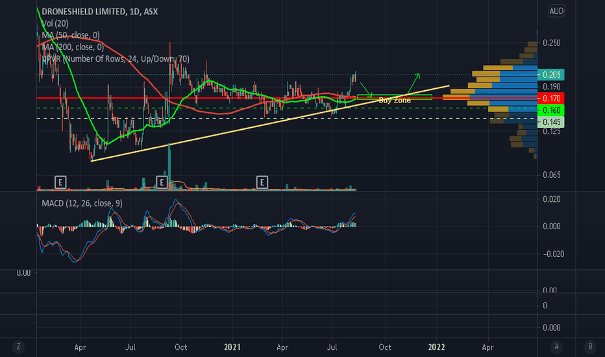Select the Vol (20) indicator label
Screen dimensions: 605x357
click(55, 23)
